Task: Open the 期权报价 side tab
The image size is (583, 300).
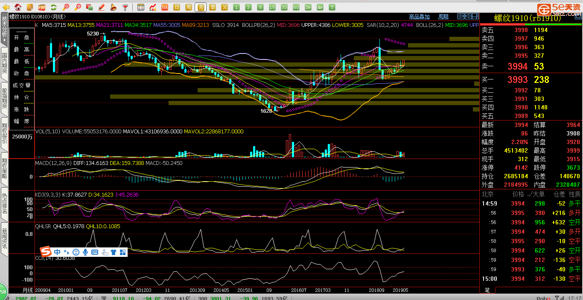Action: click(x=4, y=133)
